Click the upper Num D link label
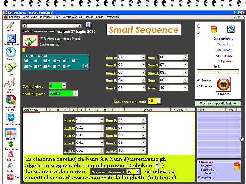The width and height of the screenshot is (246, 184). click(111, 80)
